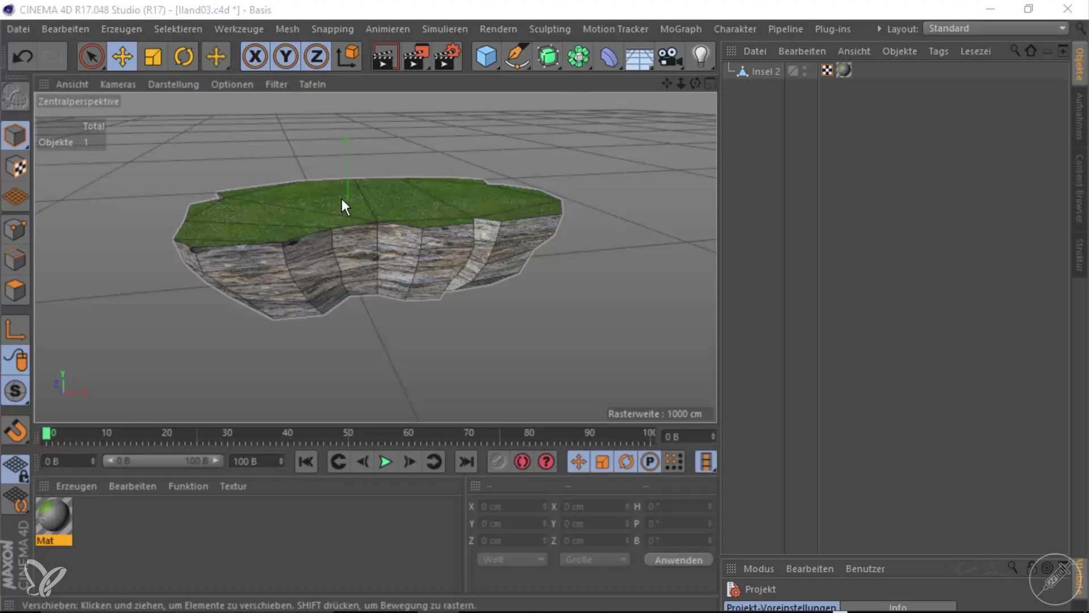Activate the Scale tool
The width and height of the screenshot is (1089, 613).
coord(153,57)
